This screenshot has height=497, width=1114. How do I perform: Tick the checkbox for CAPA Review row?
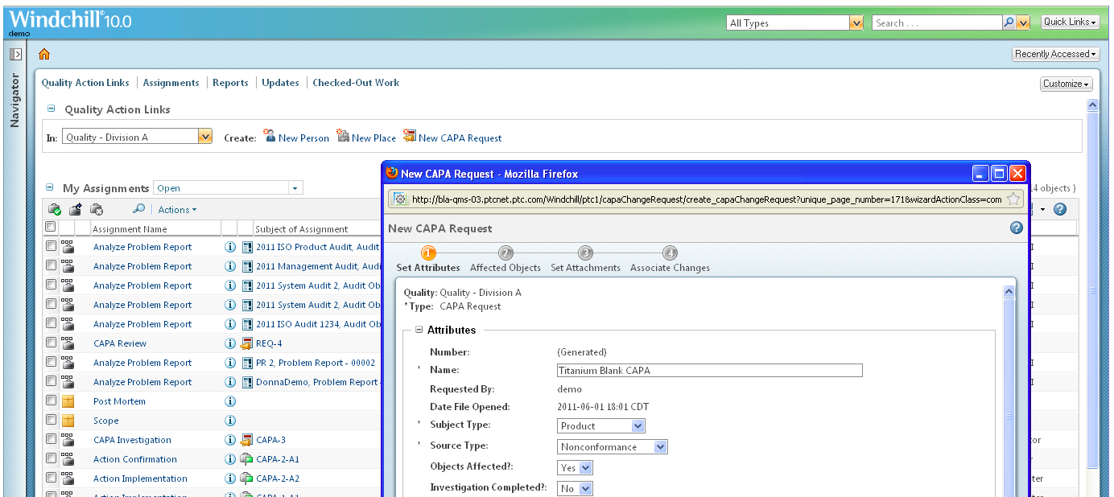tap(51, 343)
